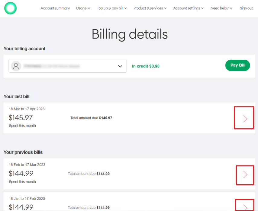Viewport: 258px width, 211px height.
Task: Select Account summary in the navigation bar
Action: [x=55, y=8]
